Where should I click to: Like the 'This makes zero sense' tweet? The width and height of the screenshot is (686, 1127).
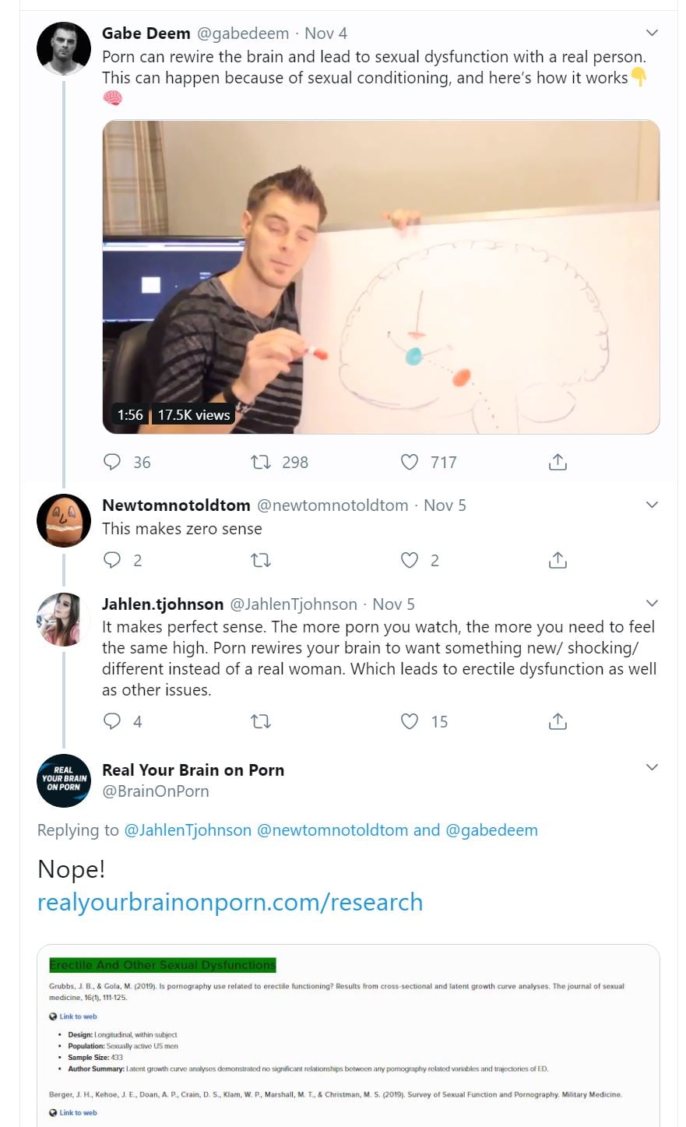coord(410,560)
